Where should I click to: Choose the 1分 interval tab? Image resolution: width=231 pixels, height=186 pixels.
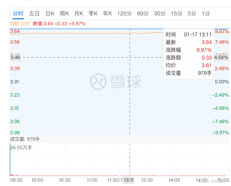coord(206,14)
